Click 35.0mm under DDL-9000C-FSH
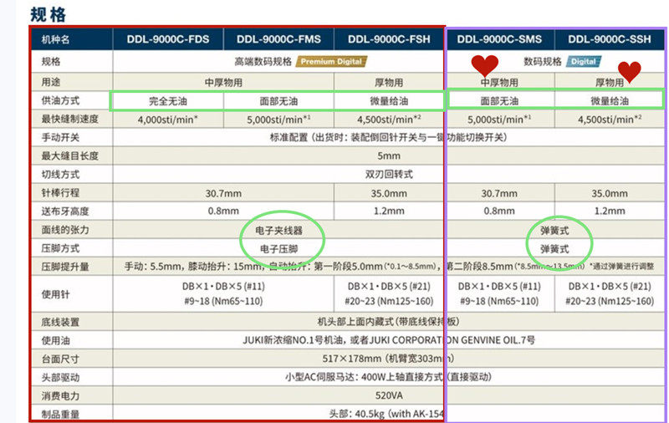Image resolution: width=669 pixels, height=423 pixels. point(389,193)
